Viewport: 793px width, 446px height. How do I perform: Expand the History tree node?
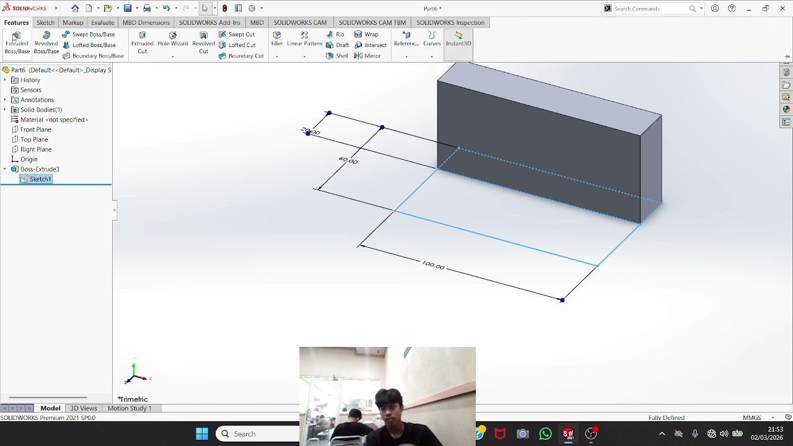coord(5,80)
